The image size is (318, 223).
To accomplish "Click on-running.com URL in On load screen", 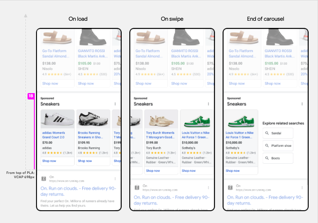I will coord(67,181).
